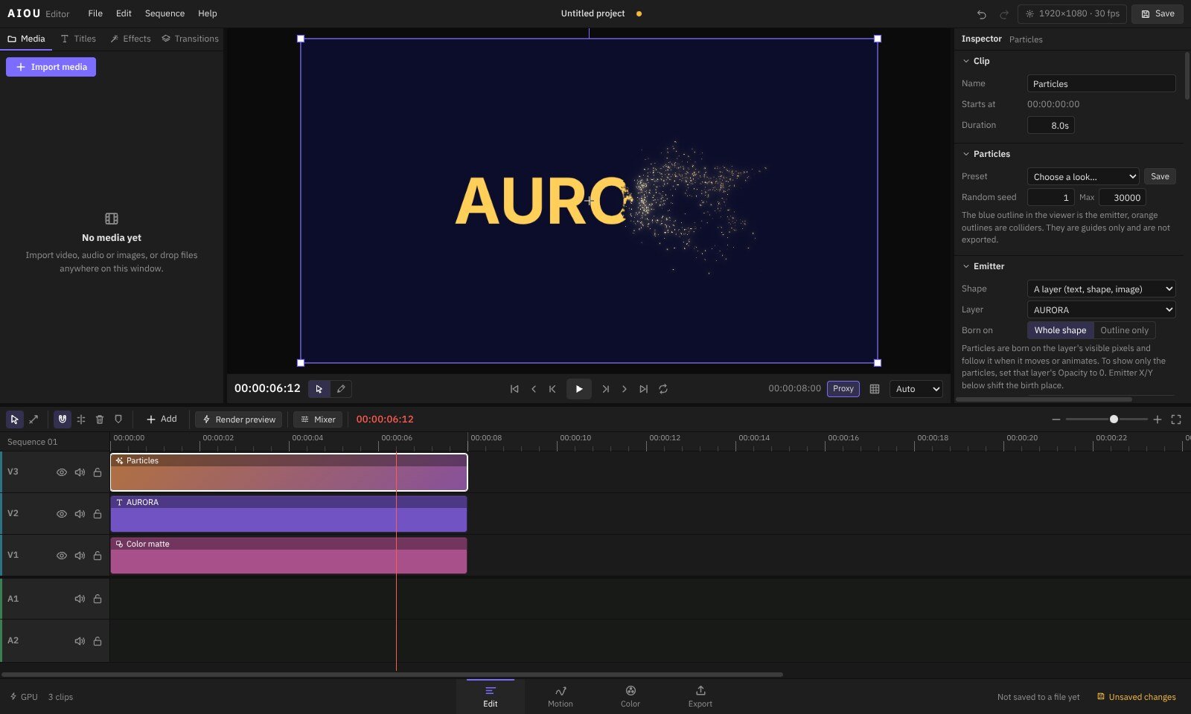The width and height of the screenshot is (1191, 714).
Task: Toggle Proxy playback mode
Action: point(843,389)
